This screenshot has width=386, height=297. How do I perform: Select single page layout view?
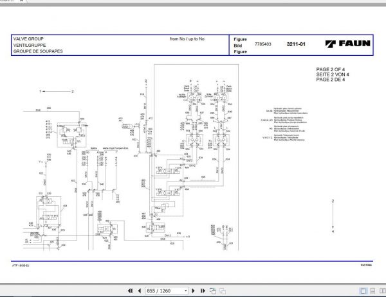[x=363, y=291]
